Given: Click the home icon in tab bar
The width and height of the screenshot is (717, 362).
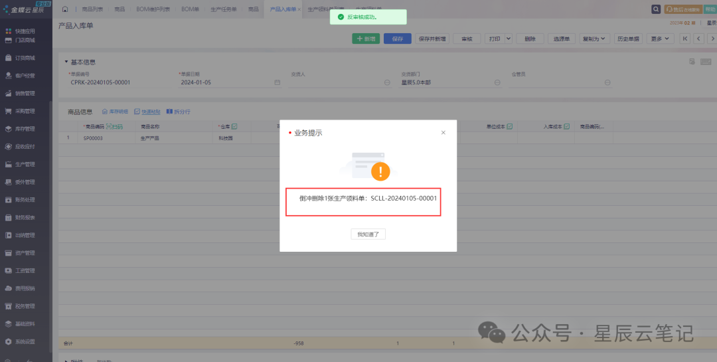Looking at the screenshot, I should pos(65,9).
